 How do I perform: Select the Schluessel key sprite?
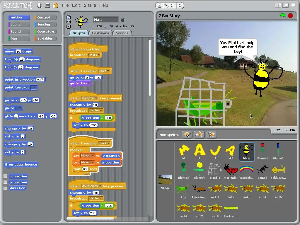278,171
